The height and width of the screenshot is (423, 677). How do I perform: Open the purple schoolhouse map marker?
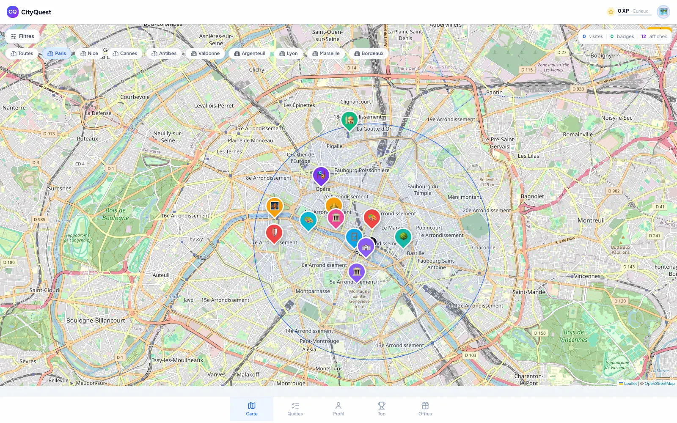pyautogui.click(x=366, y=247)
